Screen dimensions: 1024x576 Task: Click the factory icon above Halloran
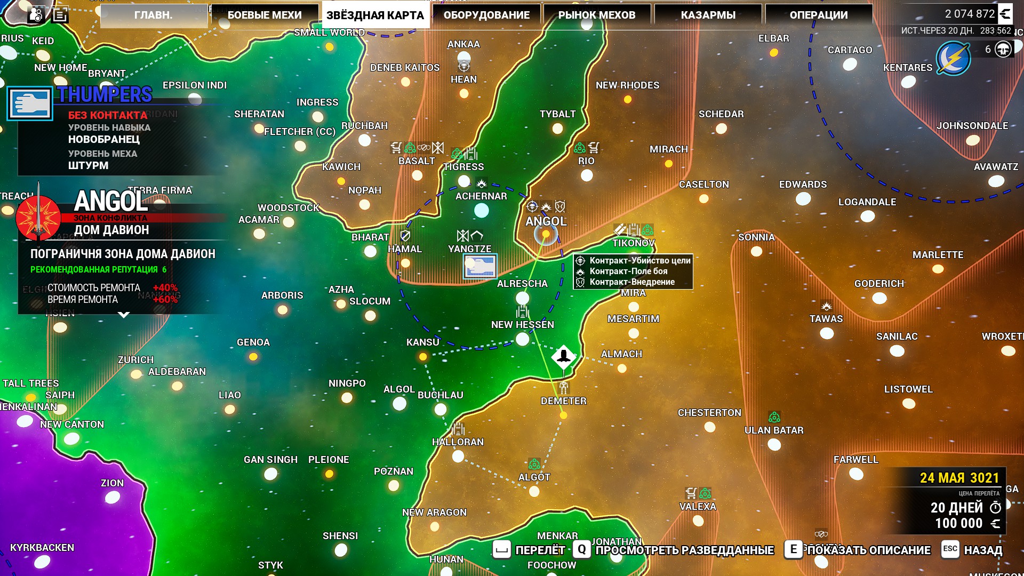pos(458,428)
